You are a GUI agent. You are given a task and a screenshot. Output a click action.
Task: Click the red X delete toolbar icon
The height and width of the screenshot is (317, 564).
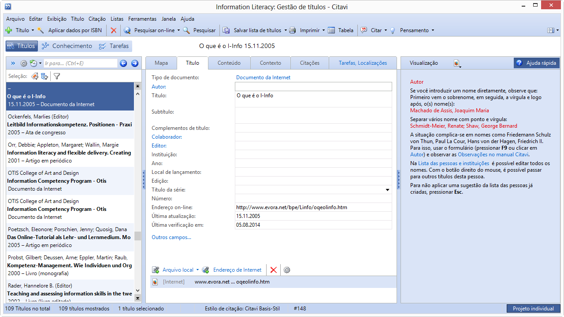(114, 30)
